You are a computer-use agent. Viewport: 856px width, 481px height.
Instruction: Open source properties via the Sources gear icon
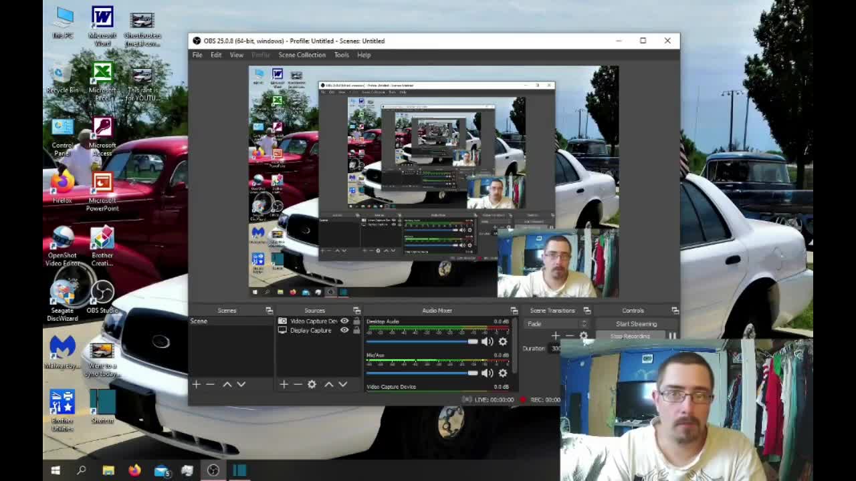[x=312, y=384]
